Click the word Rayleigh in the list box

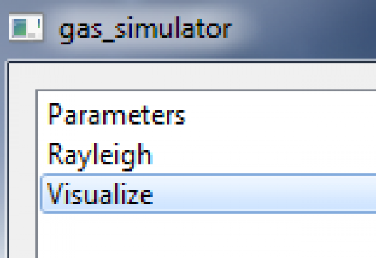(99, 155)
